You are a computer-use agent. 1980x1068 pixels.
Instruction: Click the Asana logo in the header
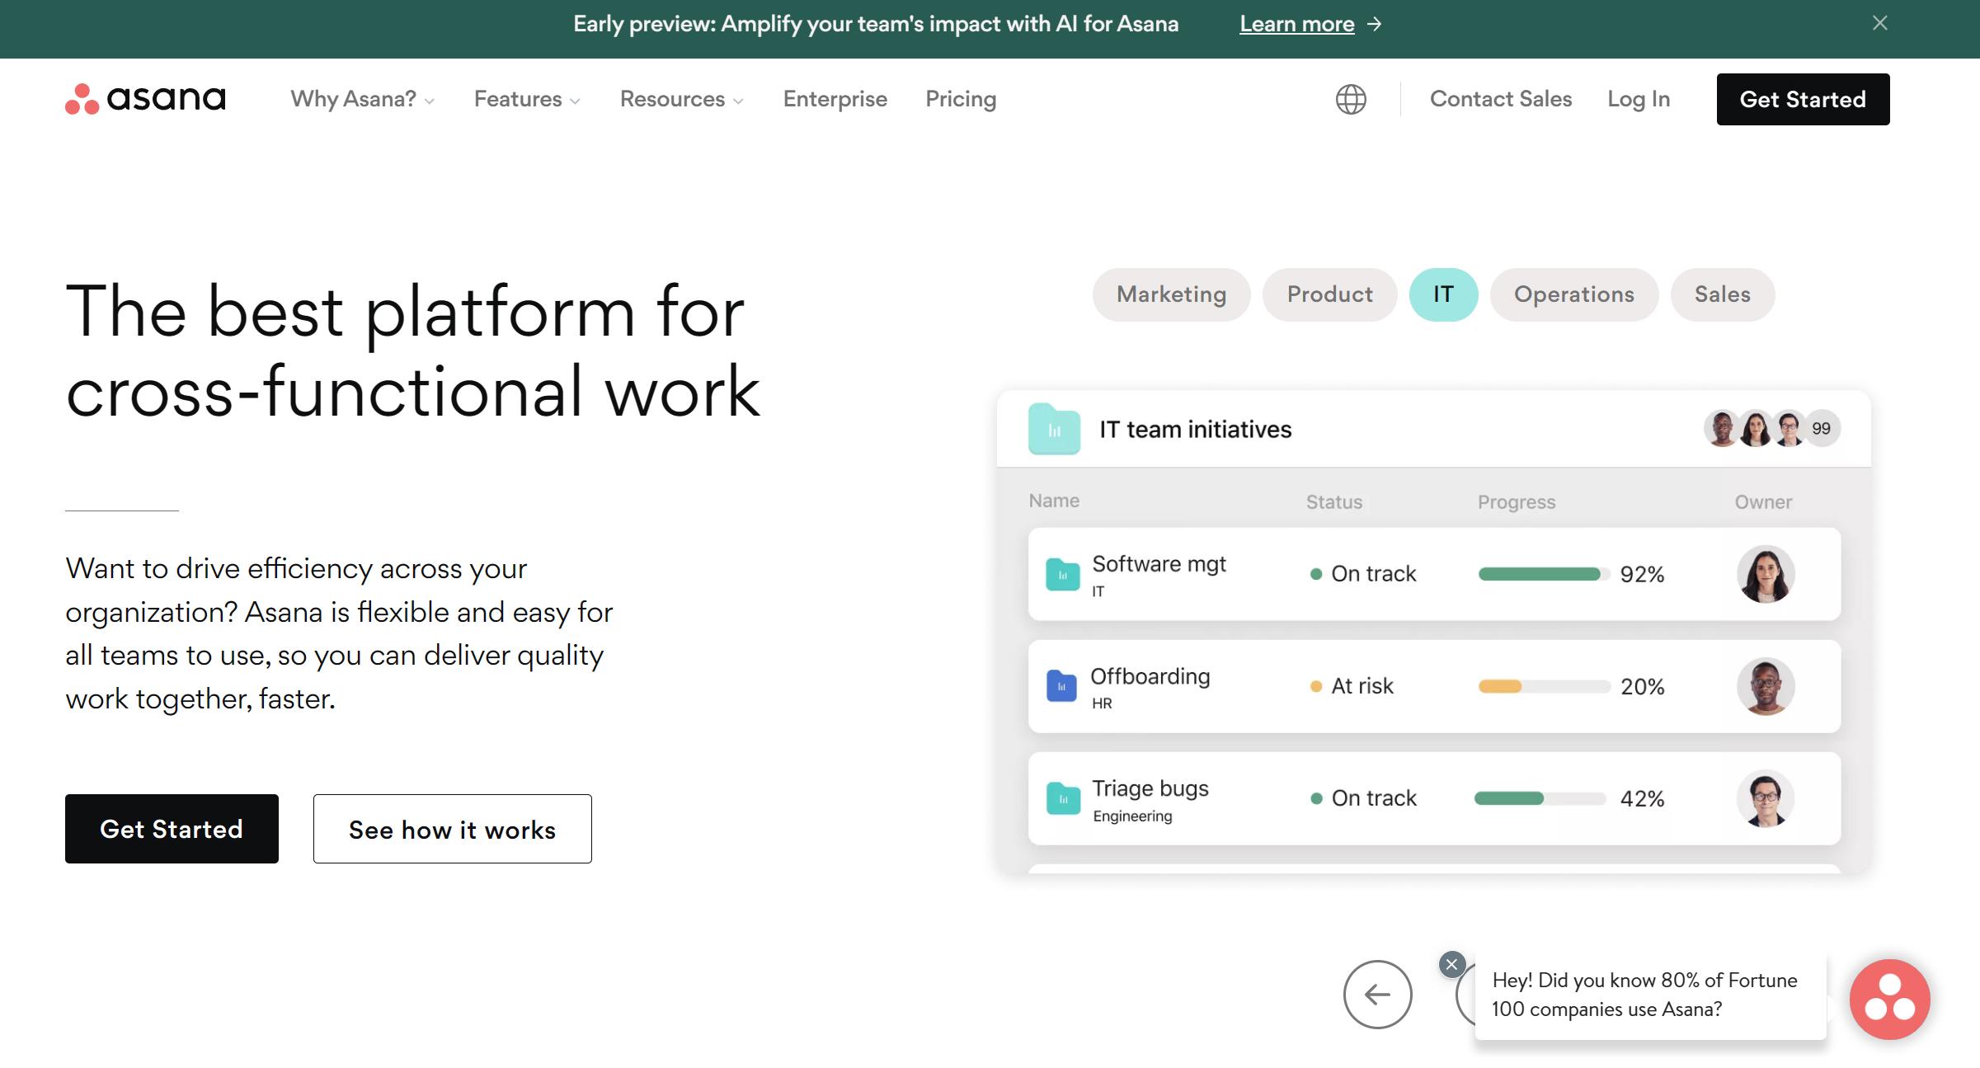[x=145, y=99]
